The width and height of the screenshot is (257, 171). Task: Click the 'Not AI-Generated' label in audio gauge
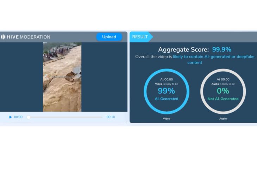point(223,99)
